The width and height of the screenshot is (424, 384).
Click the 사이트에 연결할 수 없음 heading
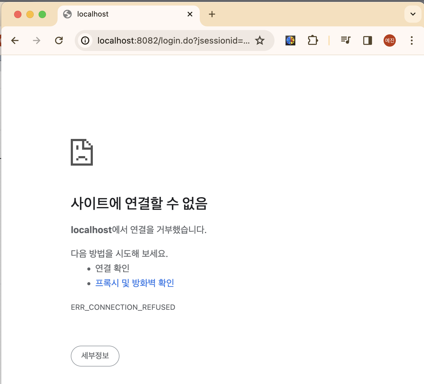(x=139, y=203)
